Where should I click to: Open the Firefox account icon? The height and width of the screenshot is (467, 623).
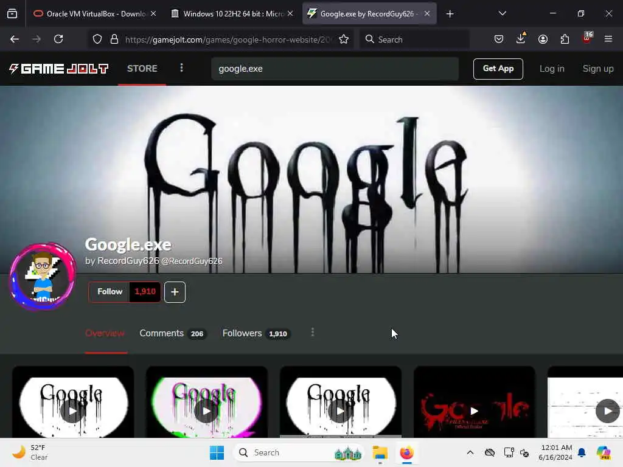click(x=543, y=39)
